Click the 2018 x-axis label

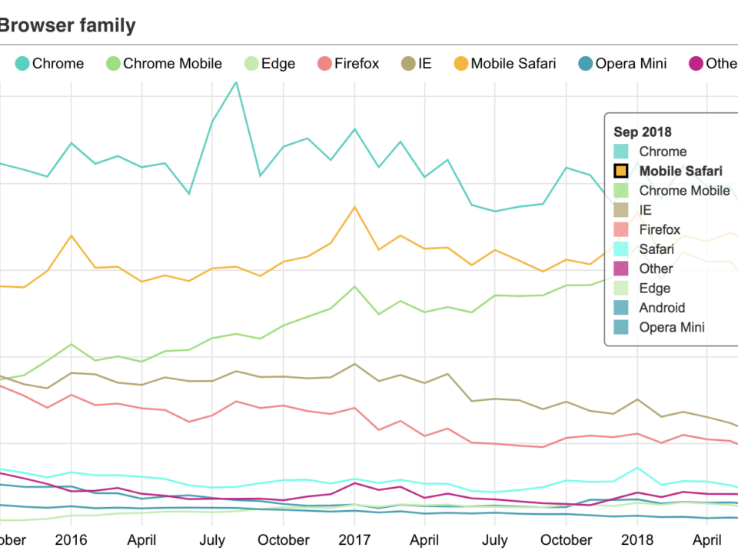(637, 540)
